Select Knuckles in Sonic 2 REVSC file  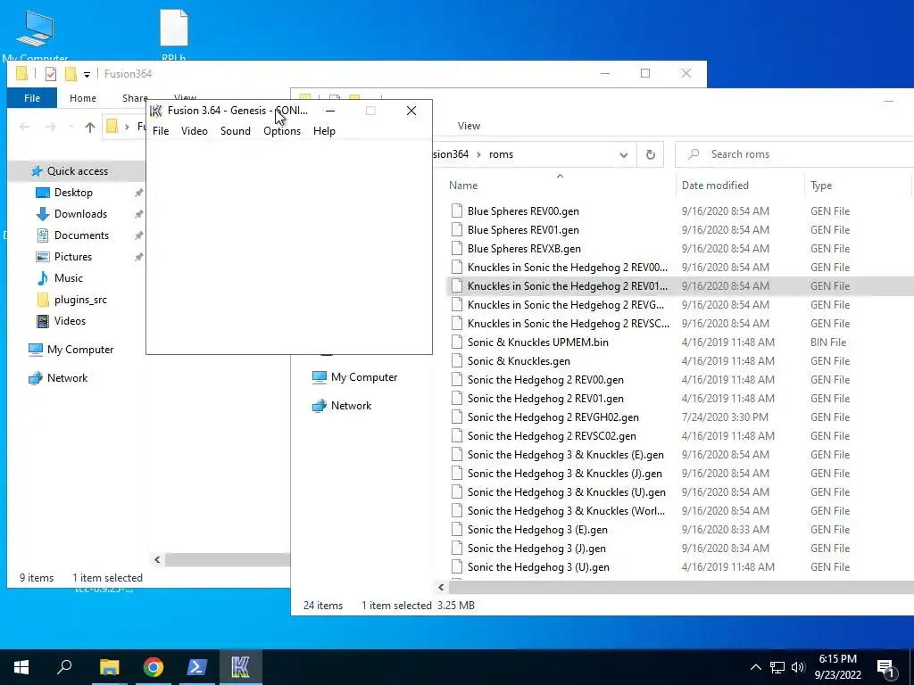point(569,323)
